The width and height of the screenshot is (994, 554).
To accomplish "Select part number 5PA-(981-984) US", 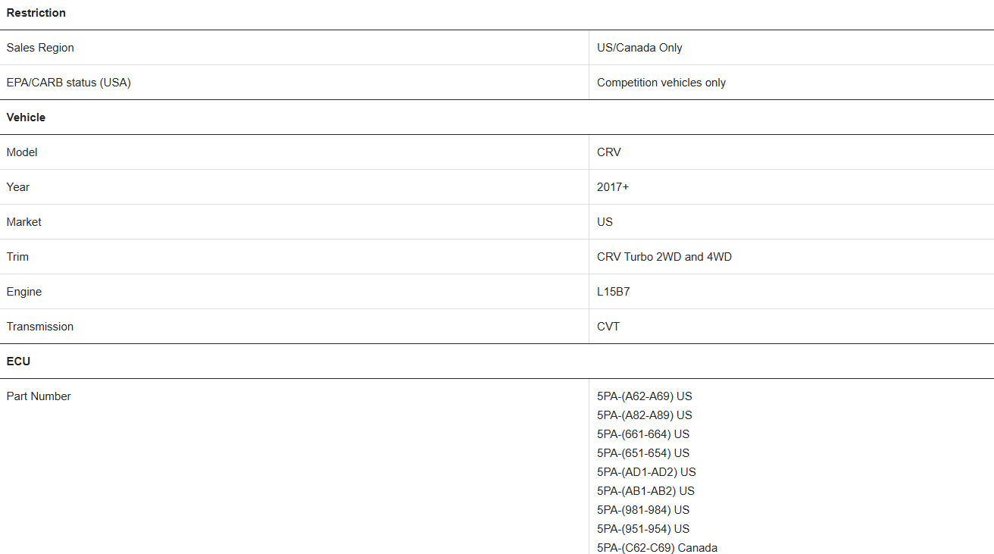I will tap(643, 510).
